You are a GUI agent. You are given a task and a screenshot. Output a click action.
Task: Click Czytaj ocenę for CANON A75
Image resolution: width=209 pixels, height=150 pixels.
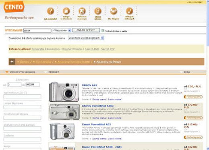tap(99, 100)
